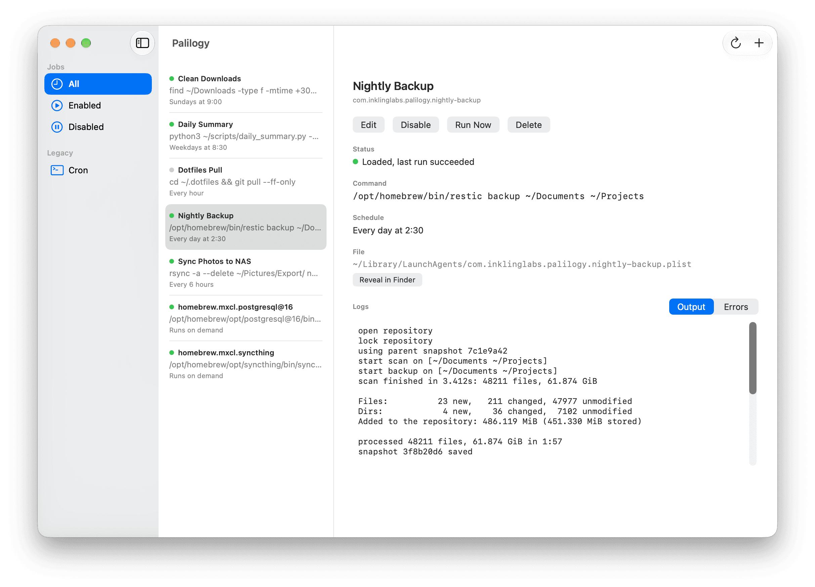The image size is (815, 587).
Task: Click the LaunchAgents plist file path
Action: coord(522,264)
